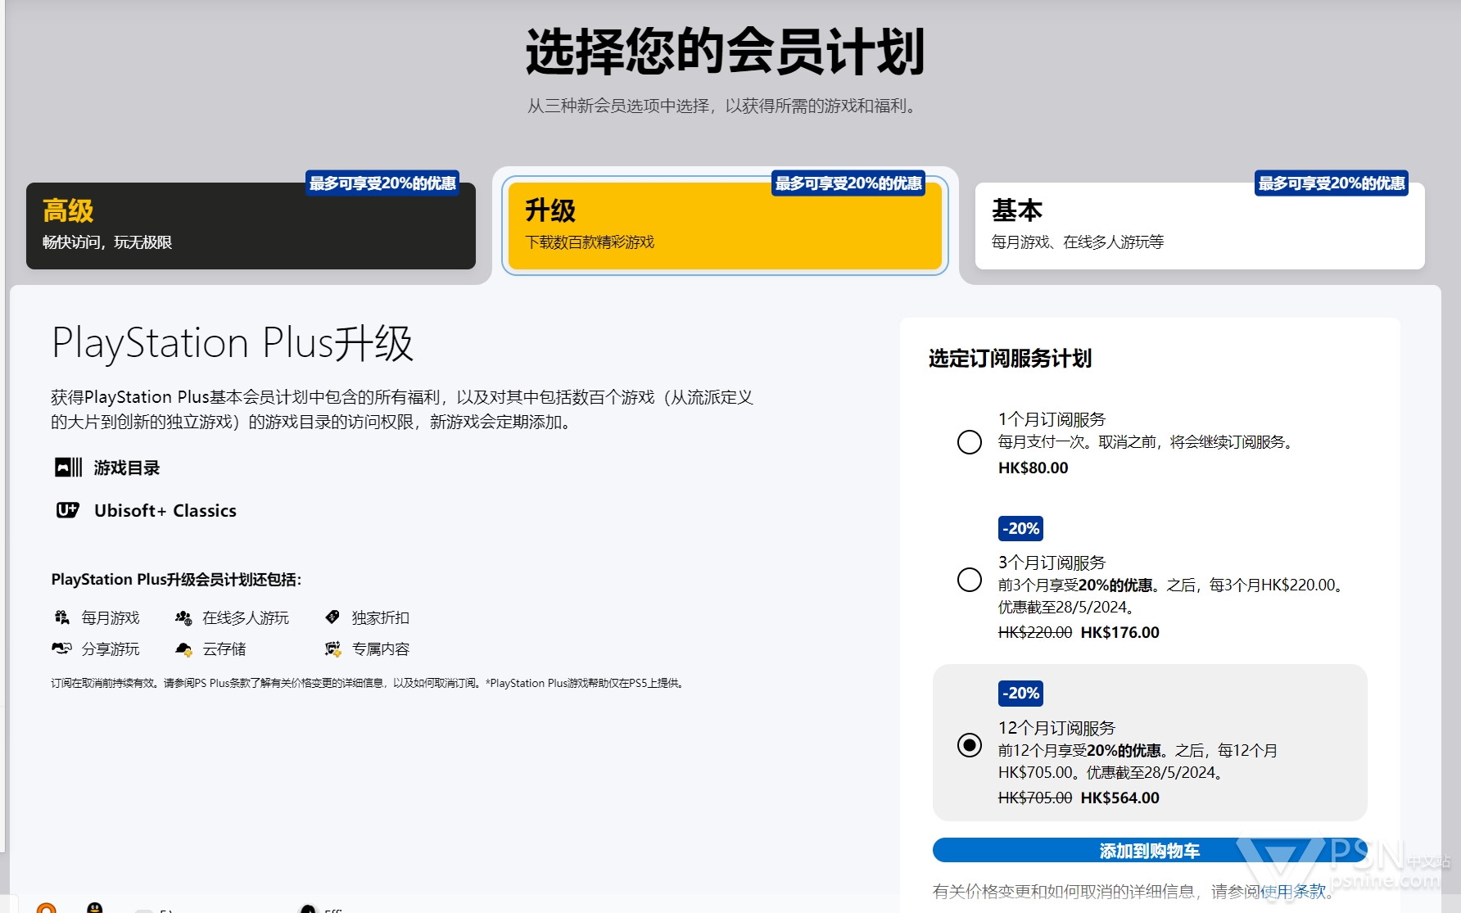
Task: Click the 云存储 cloud icon
Action: click(x=183, y=649)
